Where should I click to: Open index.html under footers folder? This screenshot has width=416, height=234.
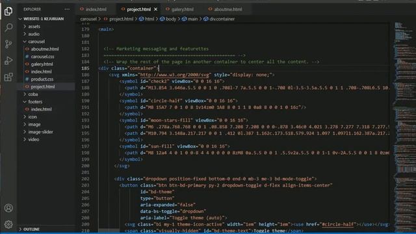pyautogui.click(x=41, y=109)
